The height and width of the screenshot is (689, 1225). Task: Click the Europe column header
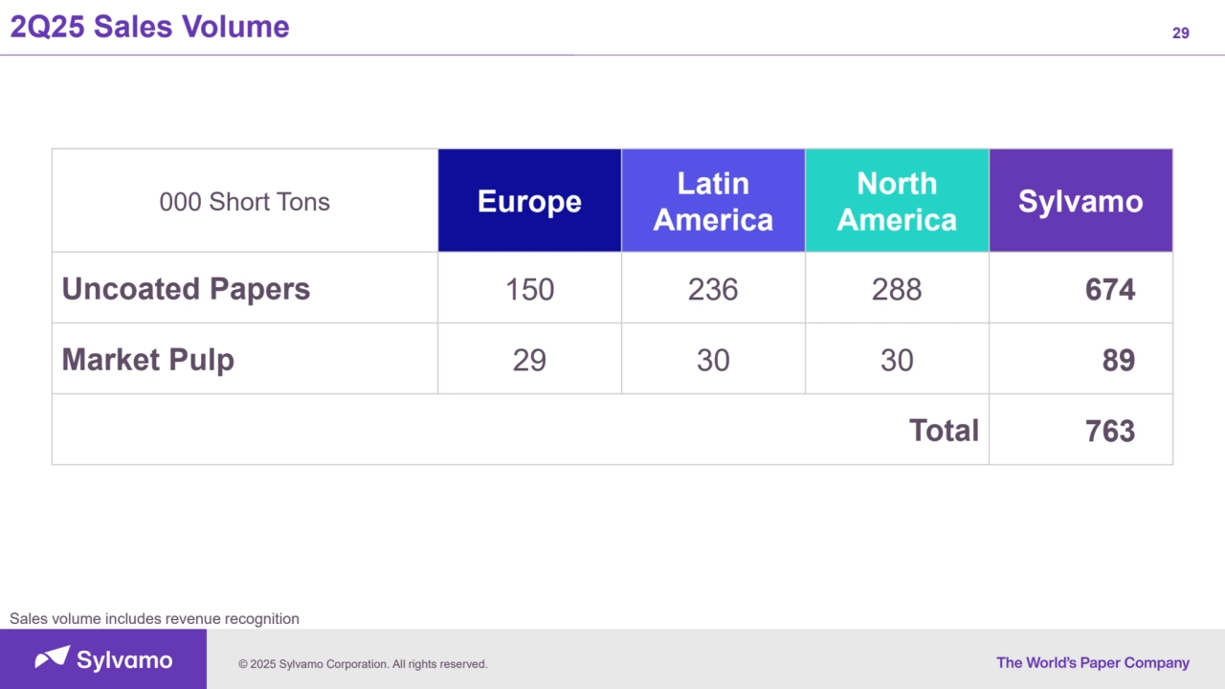pos(529,201)
